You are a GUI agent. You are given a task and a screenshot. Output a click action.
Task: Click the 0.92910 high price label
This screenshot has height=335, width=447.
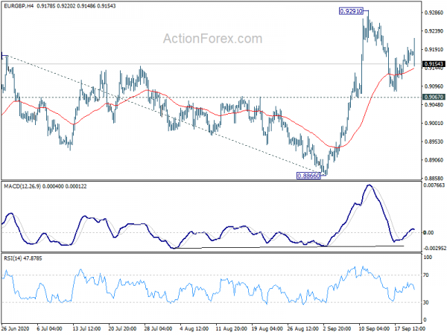tap(351, 11)
